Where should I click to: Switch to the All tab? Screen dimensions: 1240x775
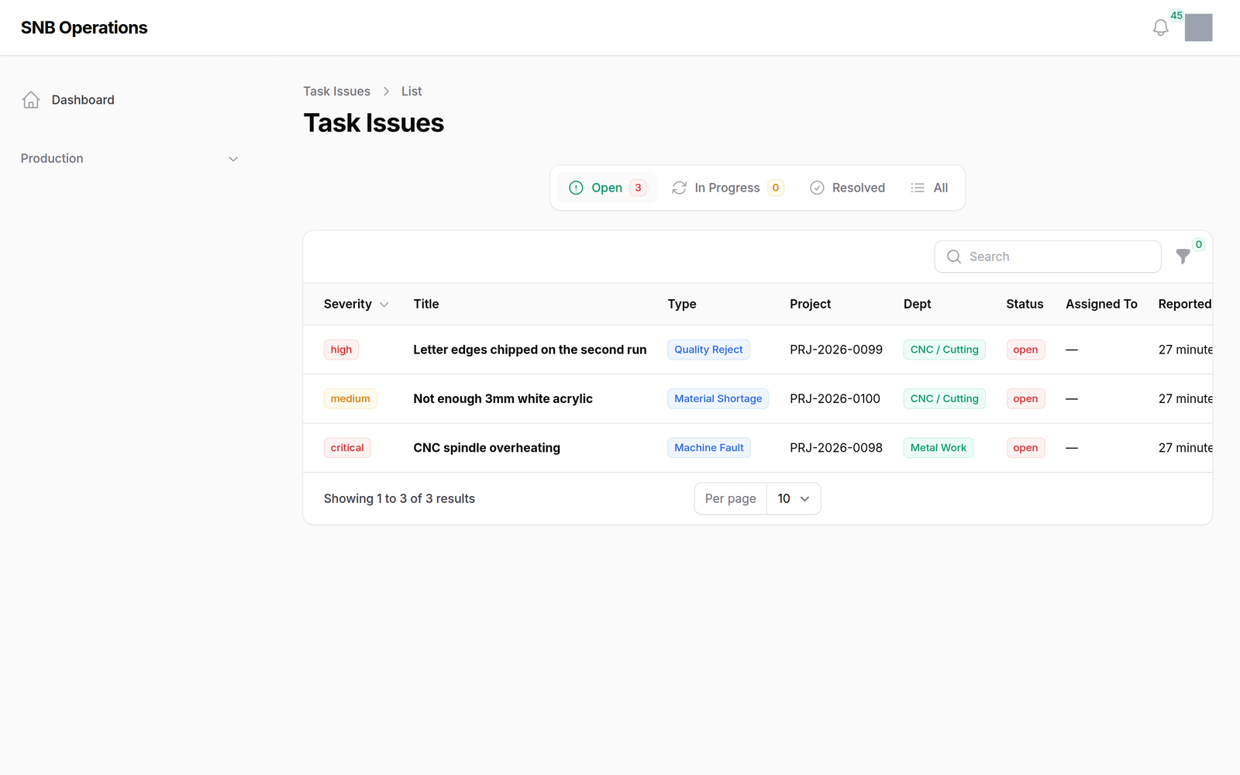[929, 188]
